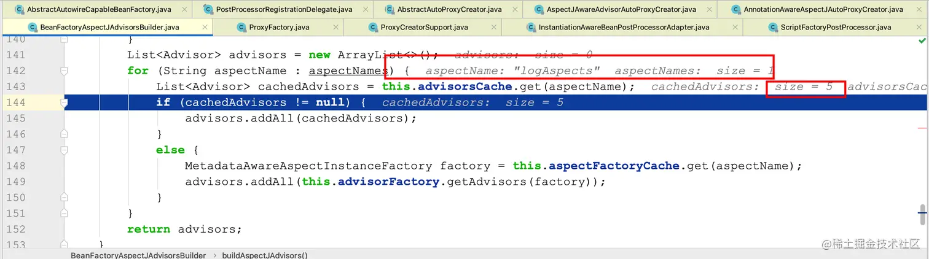Click 'return advisors;' statement

[184, 229]
